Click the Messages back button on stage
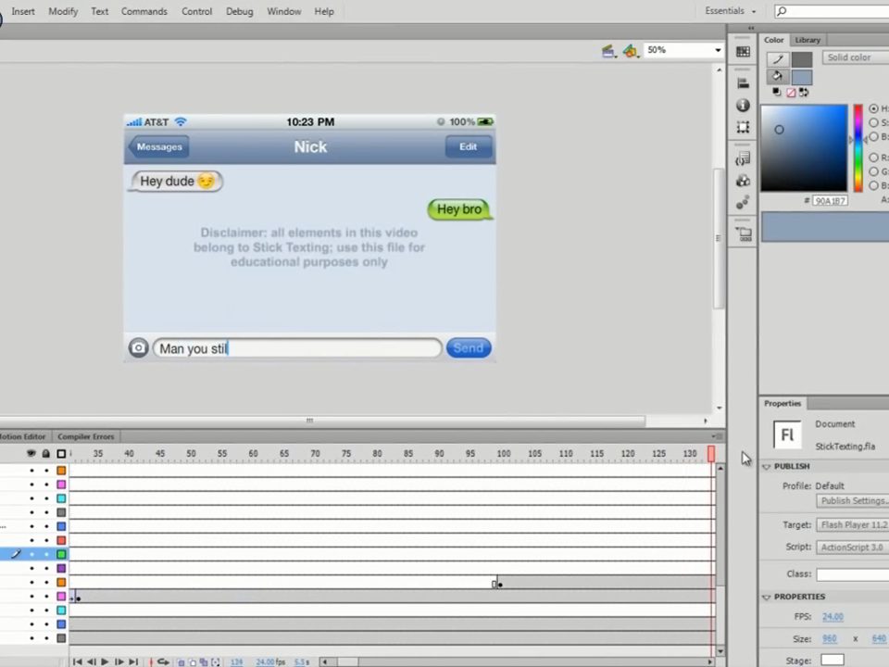Image resolution: width=889 pixels, height=667 pixels. click(158, 147)
